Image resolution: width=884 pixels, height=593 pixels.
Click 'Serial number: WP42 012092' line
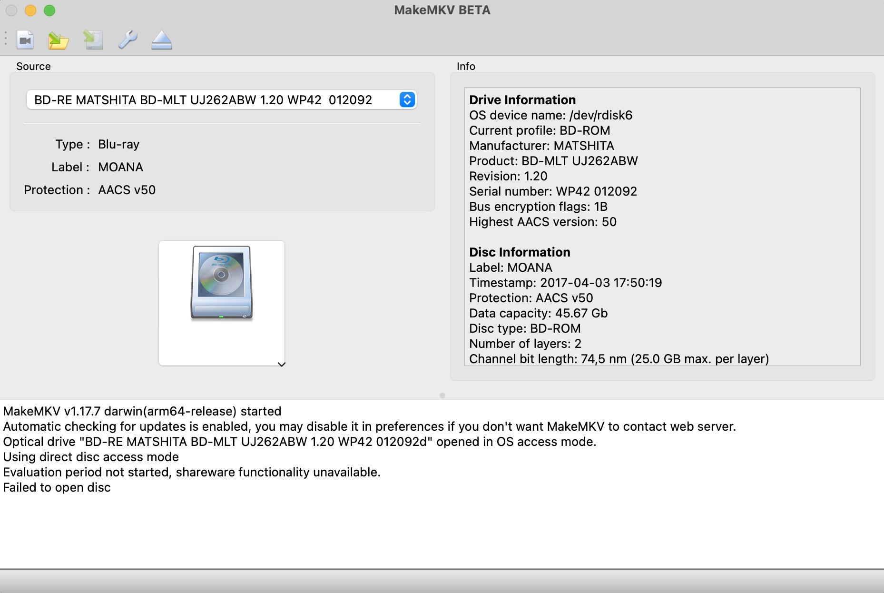point(553,191)
